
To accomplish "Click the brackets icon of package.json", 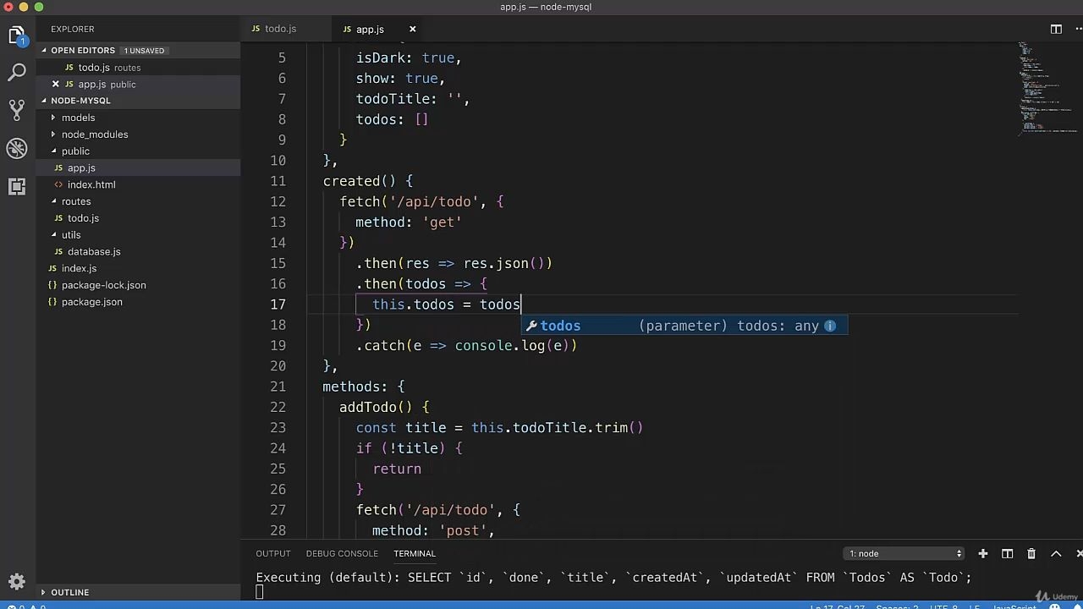I will pos(52,302).
